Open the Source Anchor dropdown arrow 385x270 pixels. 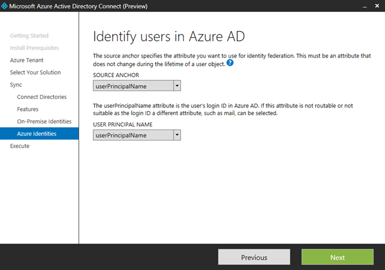(x=177, y=86)
